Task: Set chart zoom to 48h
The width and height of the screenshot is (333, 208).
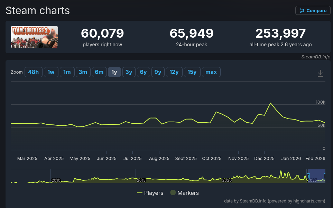Action: pos(34,72)
